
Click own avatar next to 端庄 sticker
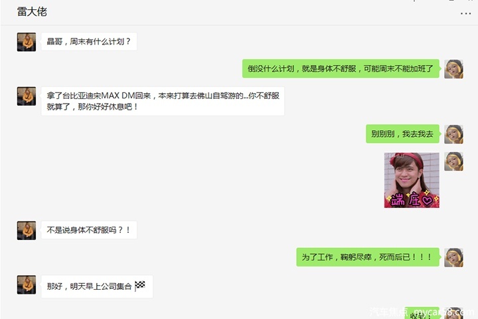tap(453, 161)
